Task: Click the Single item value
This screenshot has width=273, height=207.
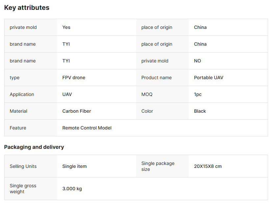Action: tap(75, 166)
